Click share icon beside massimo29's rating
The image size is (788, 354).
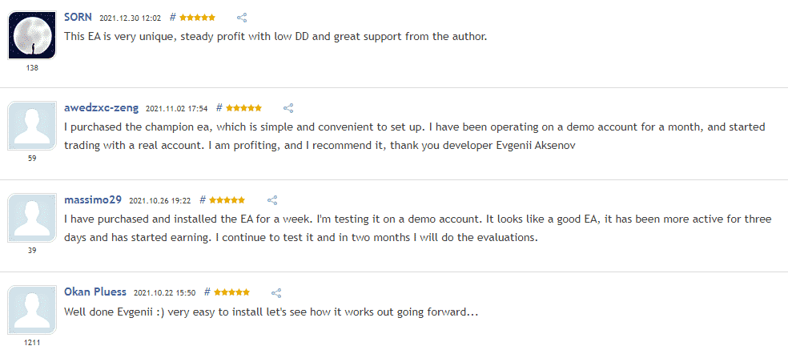[x=272, y=200]
